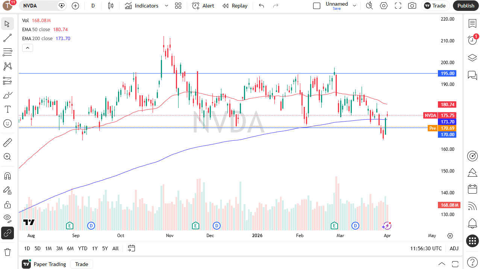This screenshot has width=480, height=269.
Task: Select the 1M date range
Action: [x=48, y=248]
